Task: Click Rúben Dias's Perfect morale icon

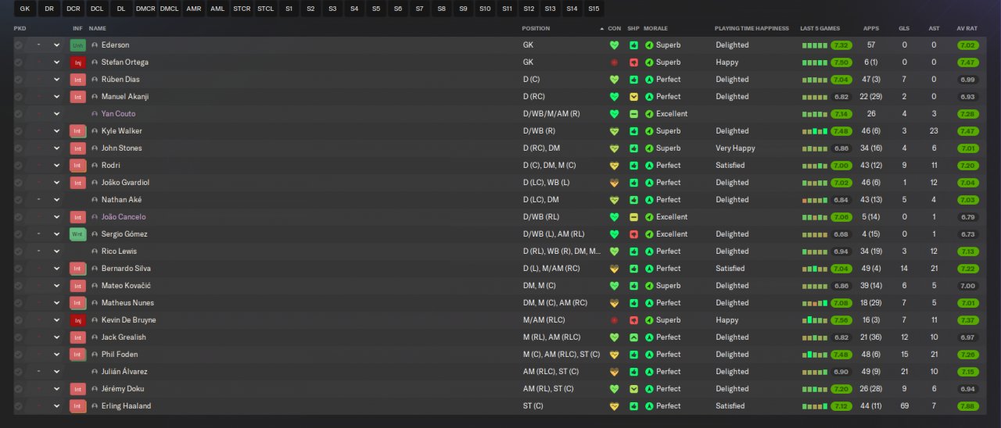Action: coord(649,80)
